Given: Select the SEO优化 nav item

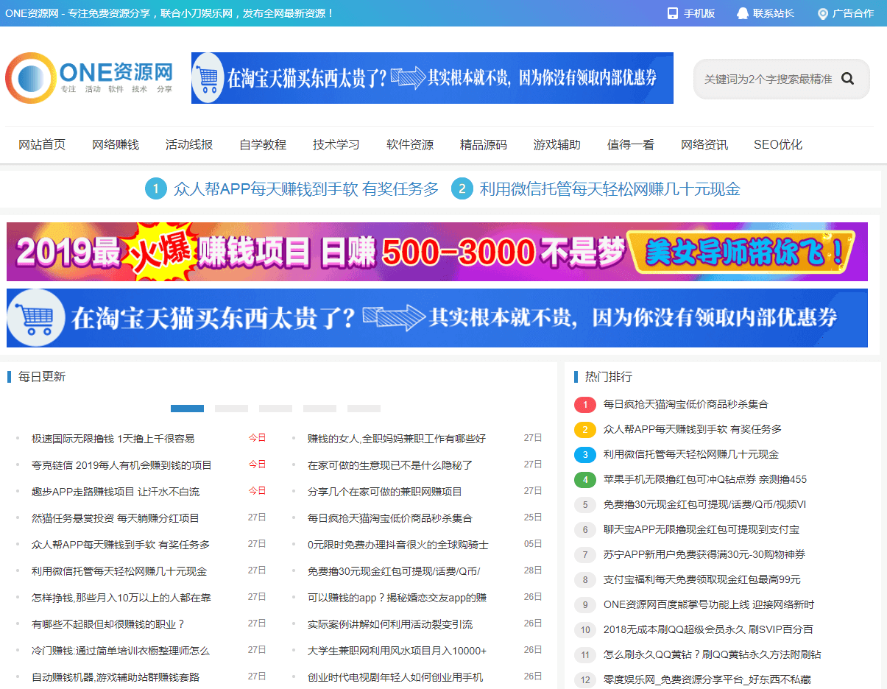Looking at the screenshot, I should click(x=778, y=144).
